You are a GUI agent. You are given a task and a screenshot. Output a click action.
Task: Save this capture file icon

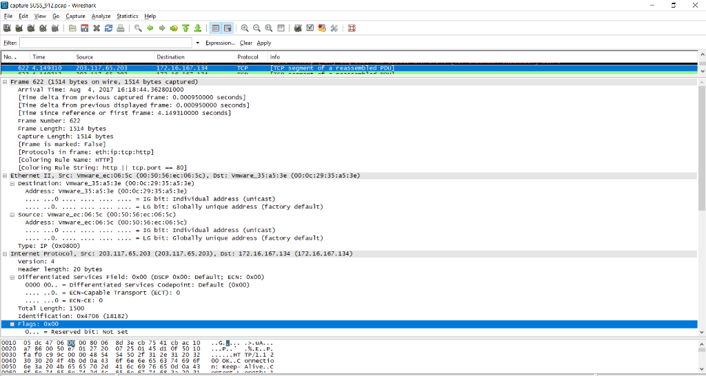point(85,28)
